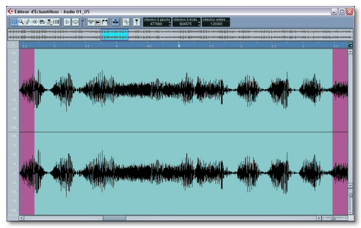
Task: Open the ruler display format dropdown
Action: pyautogui.click(x=350, y=45)
